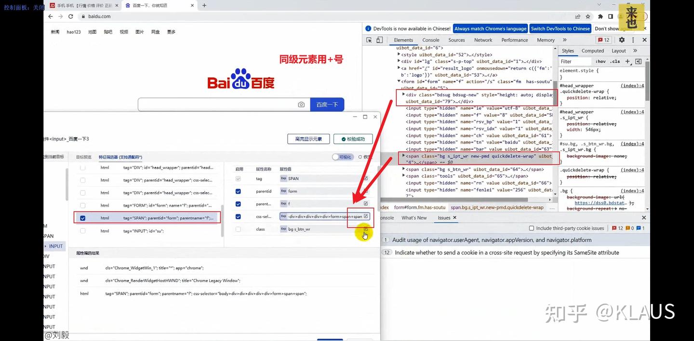This screenshot has width=694, height=341.
Task: Edit the parentname f attribute value
Action: tap(366, 204)
